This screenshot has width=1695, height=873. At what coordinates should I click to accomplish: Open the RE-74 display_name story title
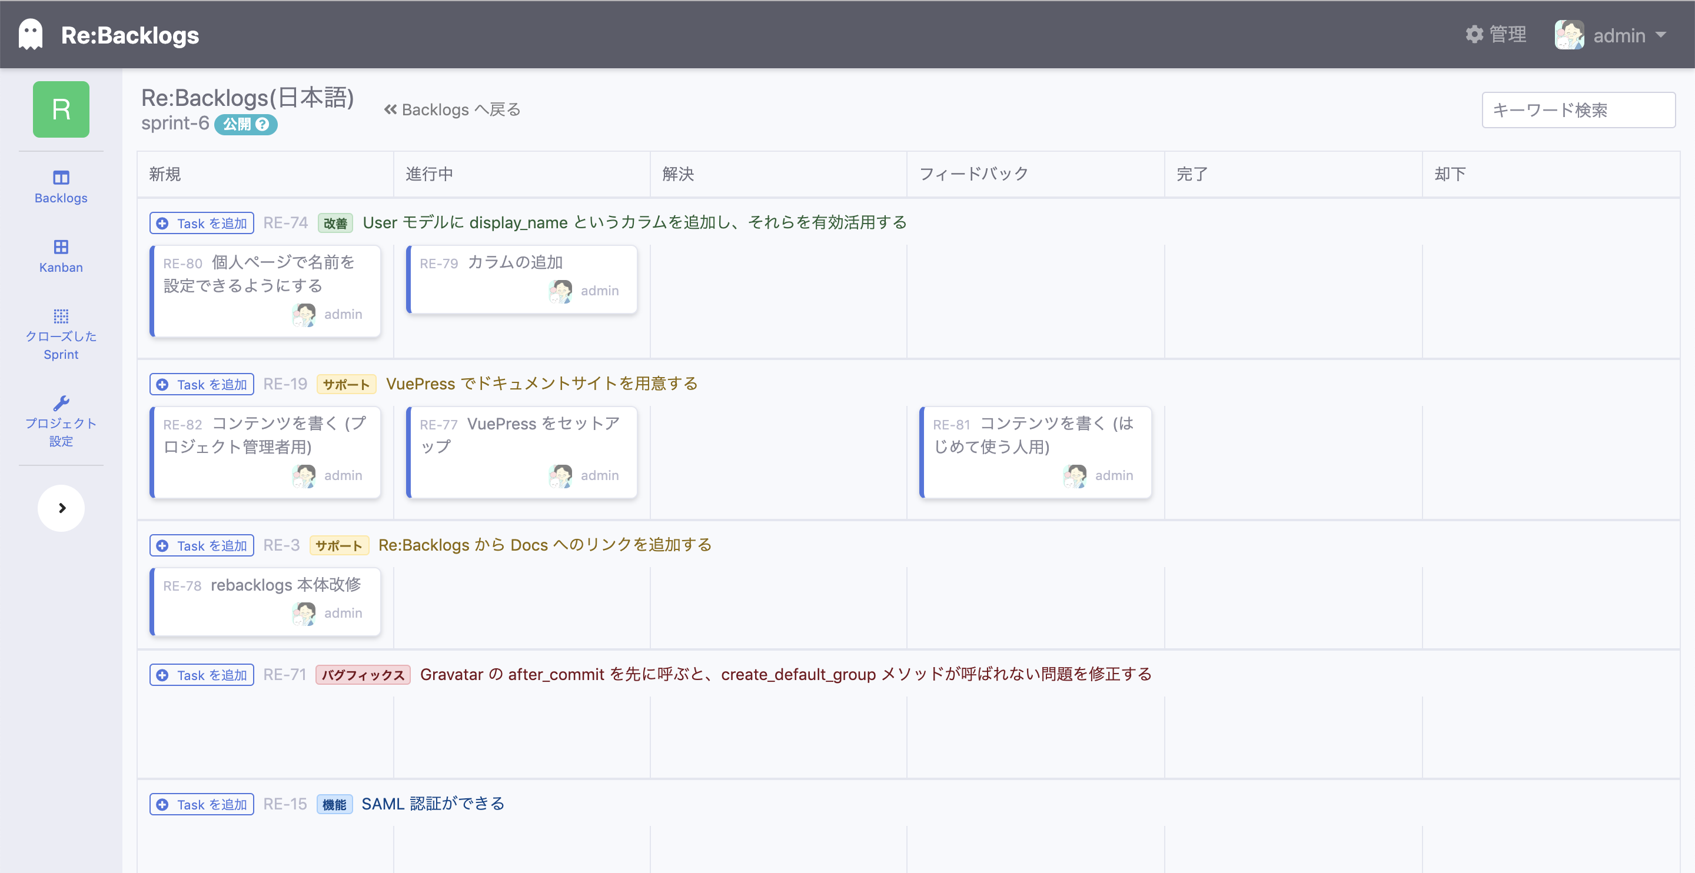[x=634, y=223]
